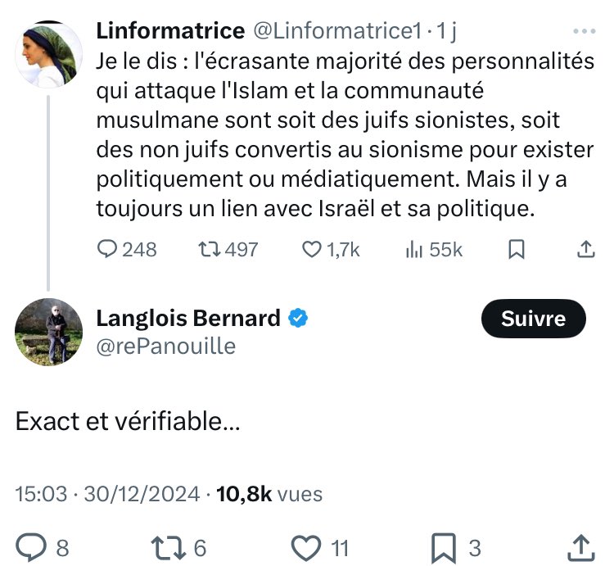Reply to Linformatrice's quoted tweet
The height and width of the screenshot is (566, 614).
tap(108, 250)
